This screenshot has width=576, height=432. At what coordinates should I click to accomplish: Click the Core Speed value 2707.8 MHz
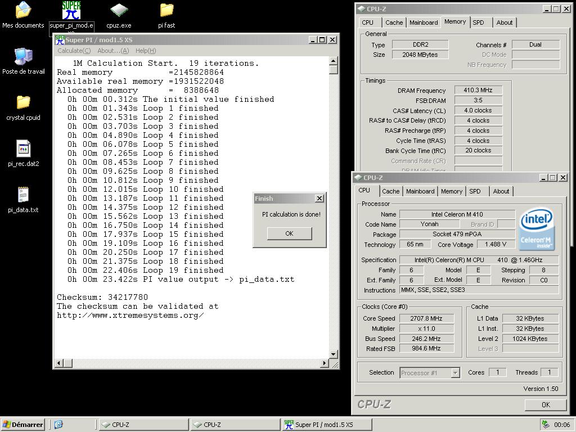click(x=426, y=318)
